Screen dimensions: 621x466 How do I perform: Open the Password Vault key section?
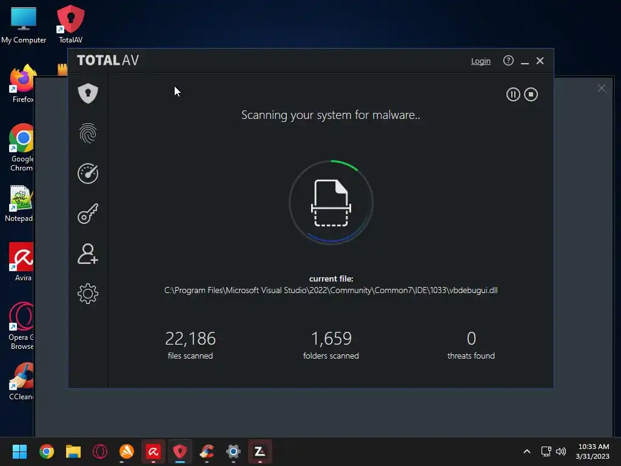pos(88,214)
